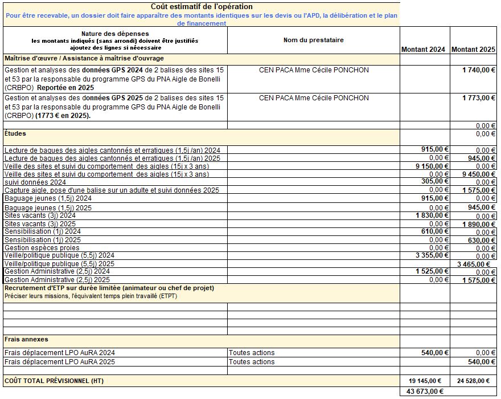This screenshot has height=399, width=501.
Task: Click 1 575,00 € in Gestion Administrative 2025 row
Action: (479, 280)
